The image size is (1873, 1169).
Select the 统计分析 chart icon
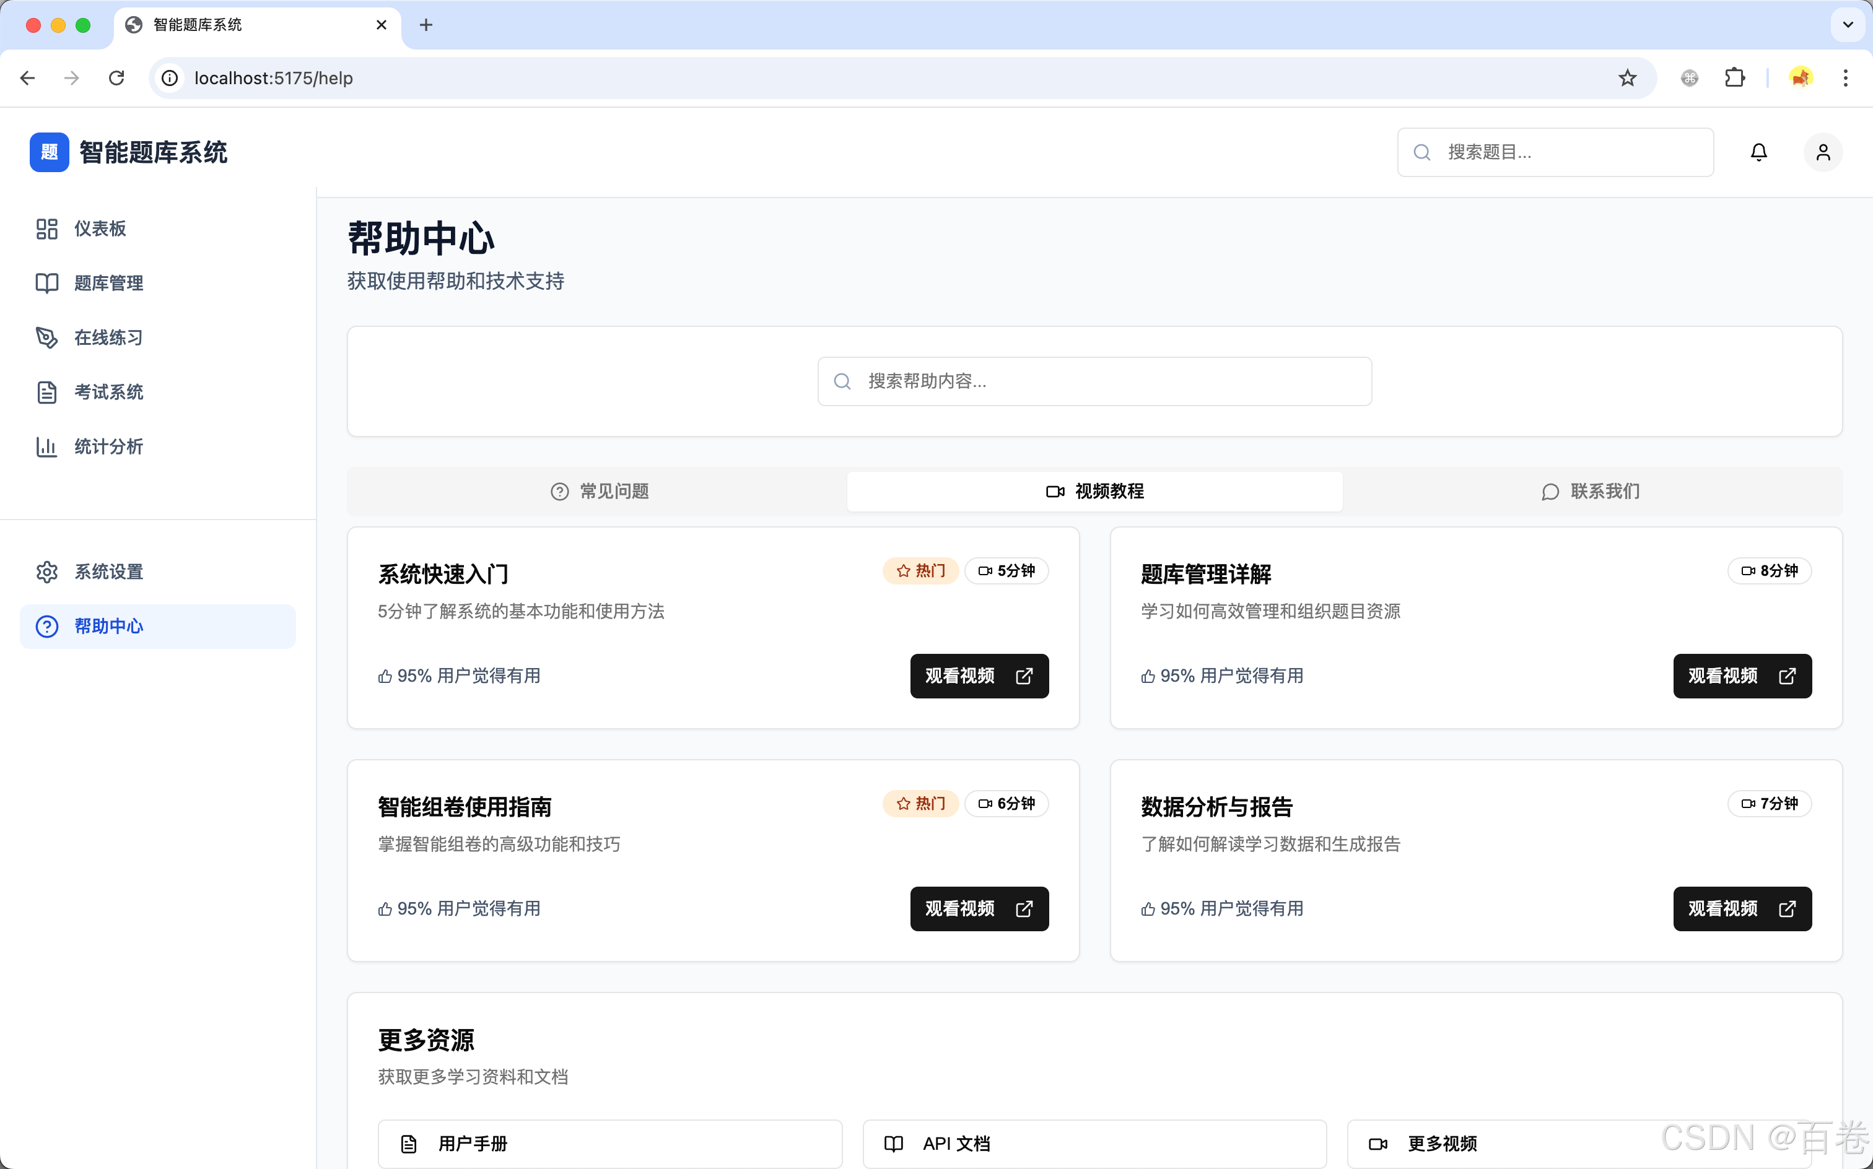[x=46, y=447]
